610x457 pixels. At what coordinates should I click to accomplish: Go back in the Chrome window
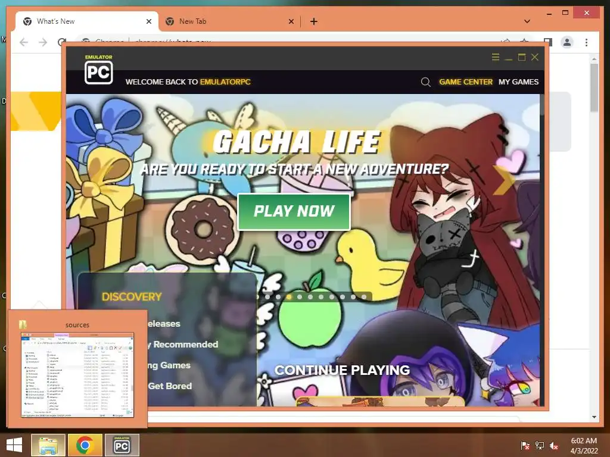click(x=24, y=42)
